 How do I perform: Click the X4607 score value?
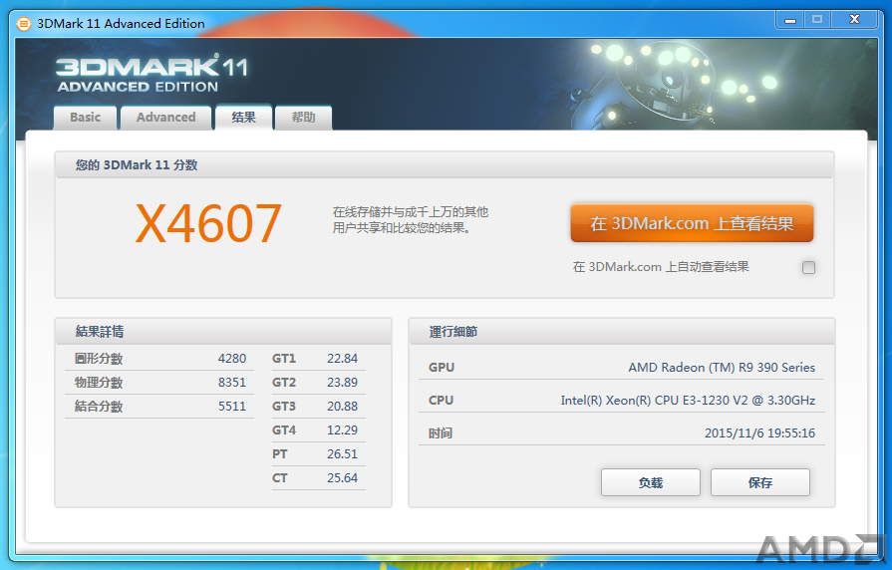coord(208,223)
